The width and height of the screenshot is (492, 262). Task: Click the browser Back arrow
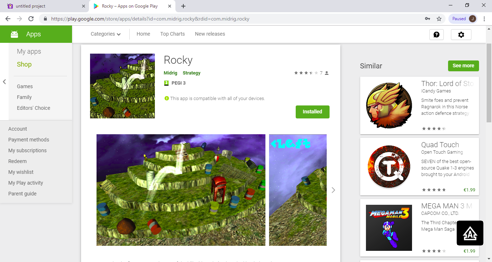coord(8,19)
